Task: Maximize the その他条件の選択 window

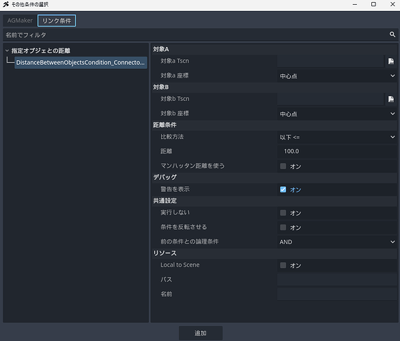Action: click(x=373, y=4)
